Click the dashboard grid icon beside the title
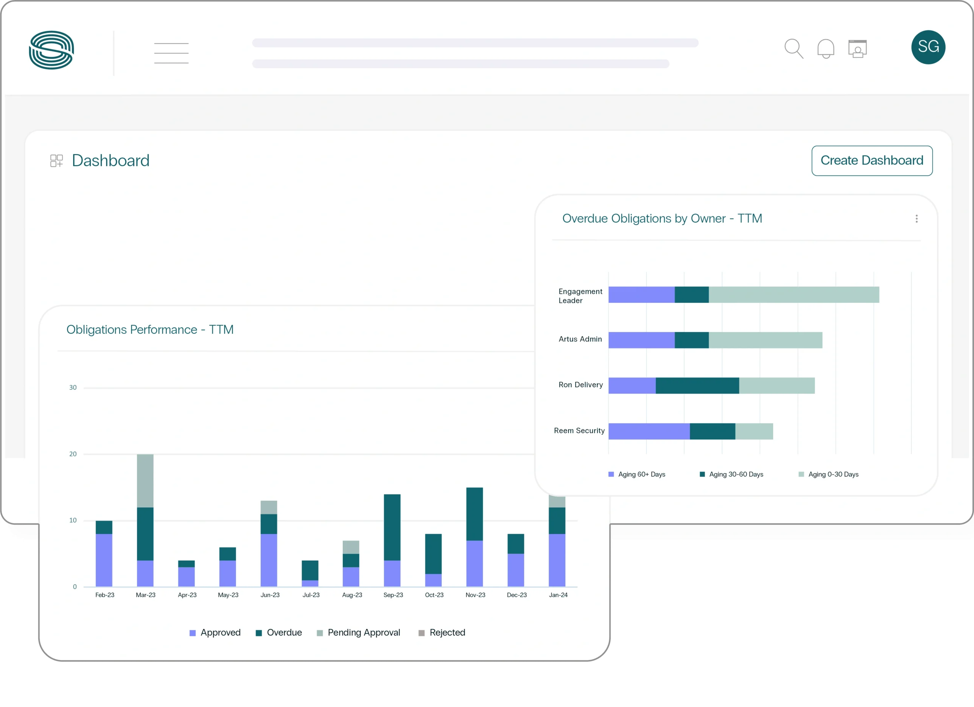The image size is (974, 707). tap(56, 160)
